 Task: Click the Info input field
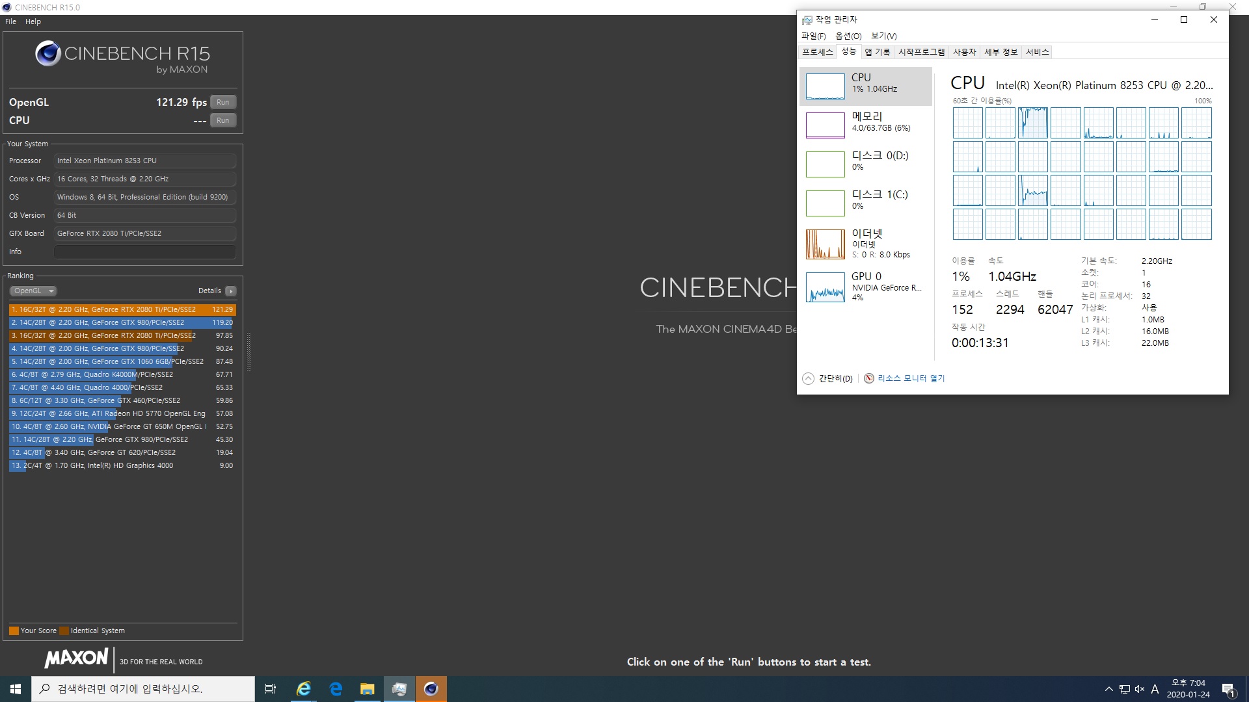tap(145, 252)
